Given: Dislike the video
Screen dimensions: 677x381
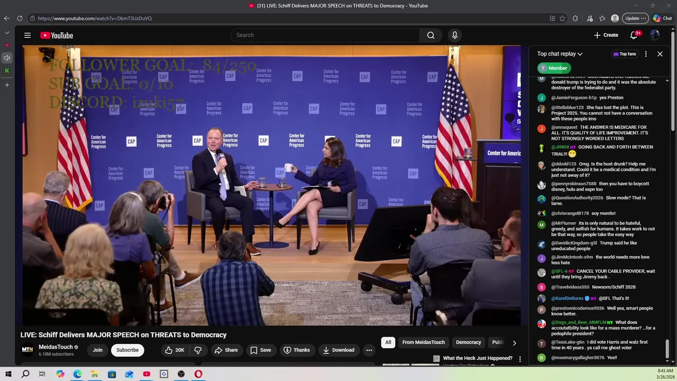Looking at the screenshot, I should pyautogui.click(x=198, y=350).
